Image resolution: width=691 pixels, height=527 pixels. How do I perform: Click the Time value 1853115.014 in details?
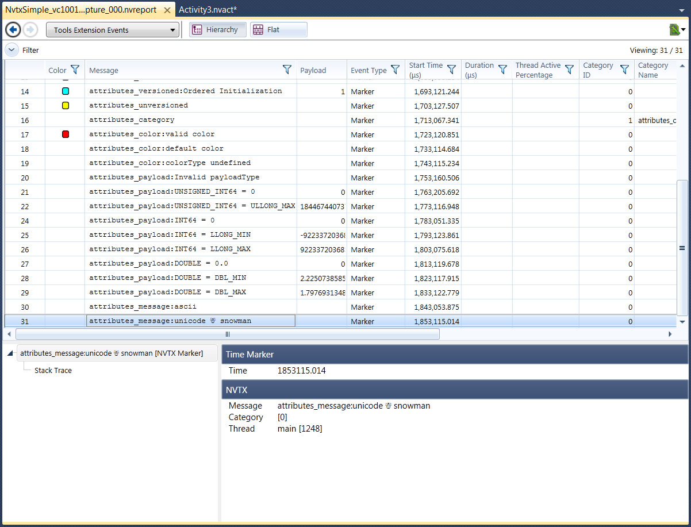tap(302, 371)
